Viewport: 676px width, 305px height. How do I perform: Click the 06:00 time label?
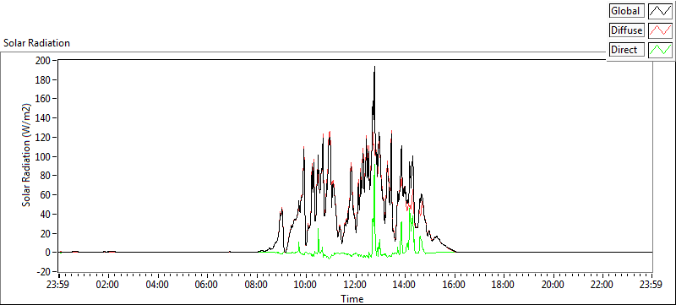[206, 285]
